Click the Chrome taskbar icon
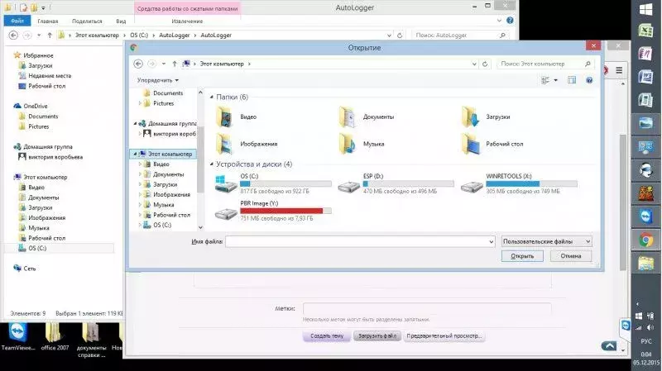662x371 pixels. pos(645,240)
